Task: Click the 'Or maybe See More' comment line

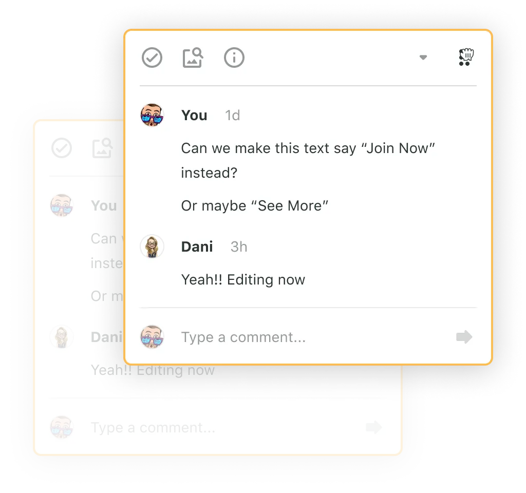Action: (255, 205)
